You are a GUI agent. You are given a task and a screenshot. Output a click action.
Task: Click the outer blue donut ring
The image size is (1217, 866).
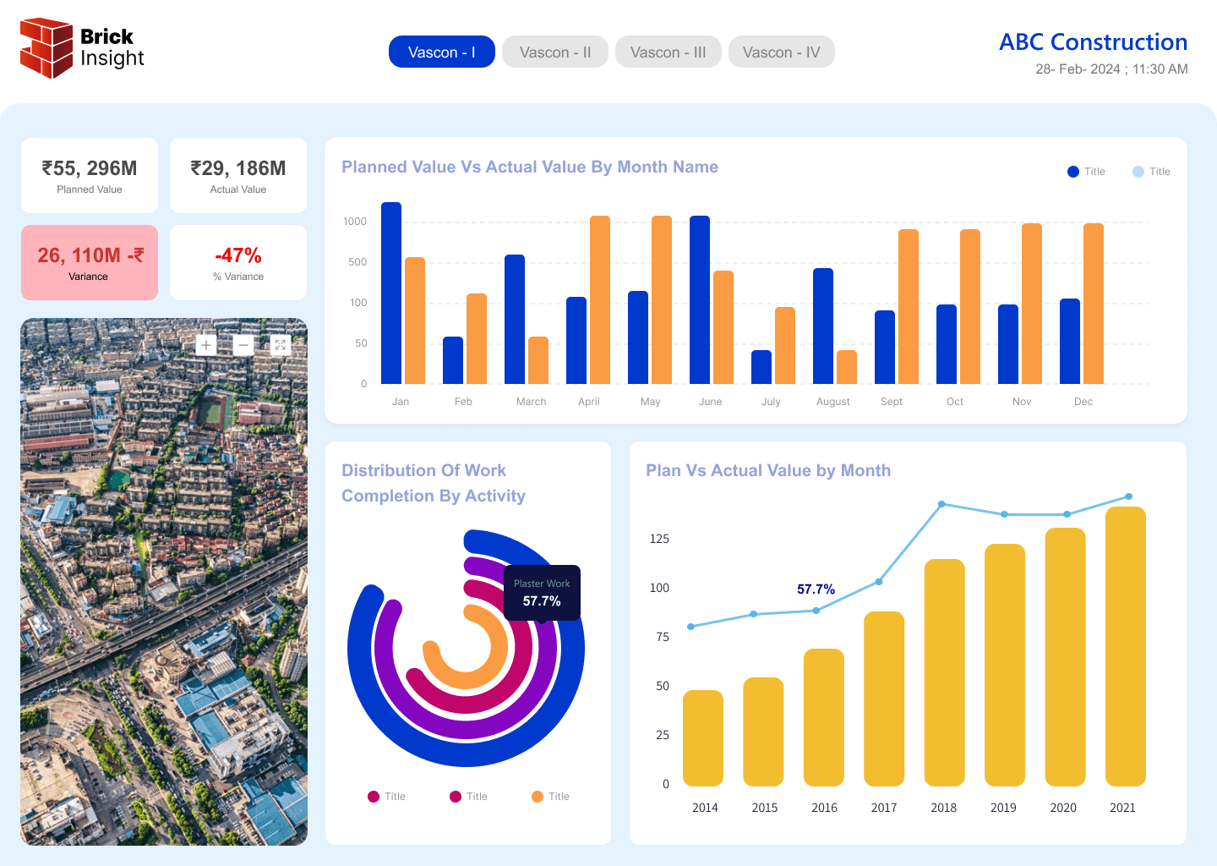pos(467,756)
